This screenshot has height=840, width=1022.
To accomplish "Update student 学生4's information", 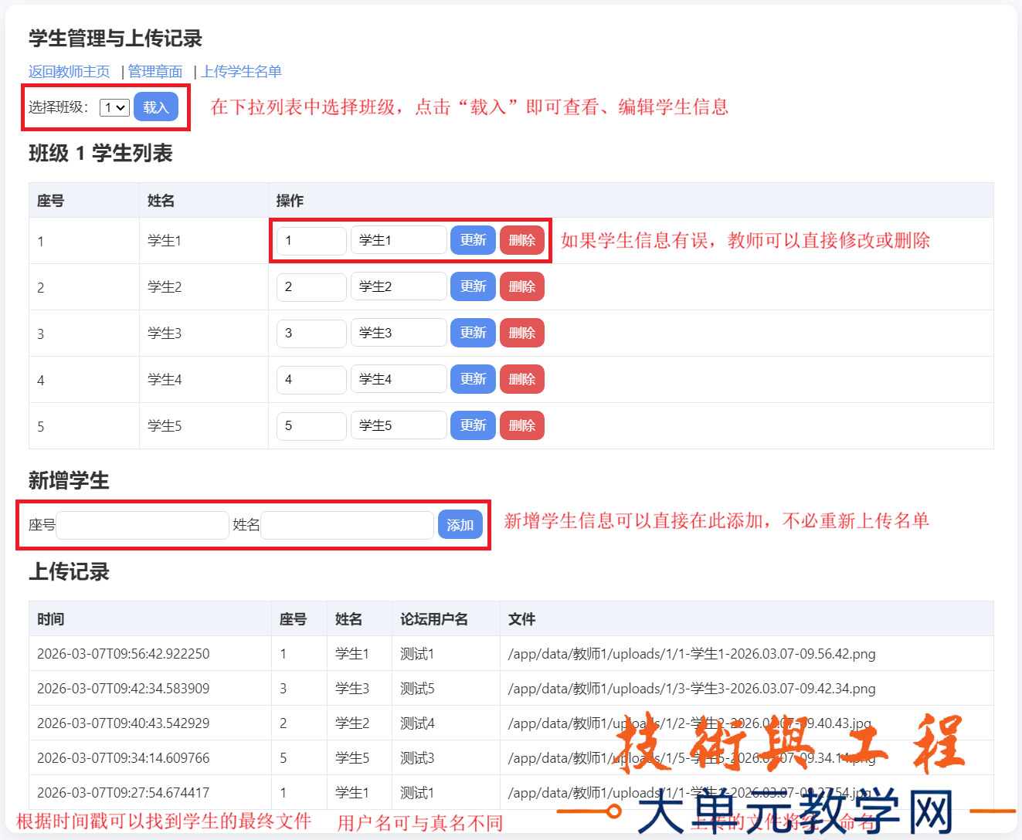I will click(x=472, y=378).
